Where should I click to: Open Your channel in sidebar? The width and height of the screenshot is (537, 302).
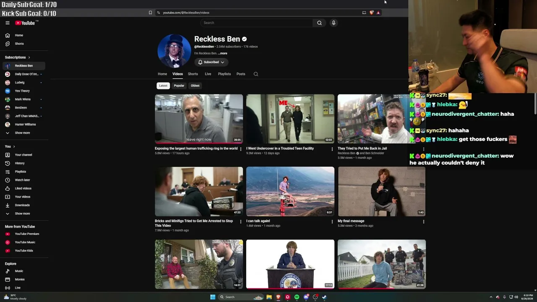[x=23, y=155]
